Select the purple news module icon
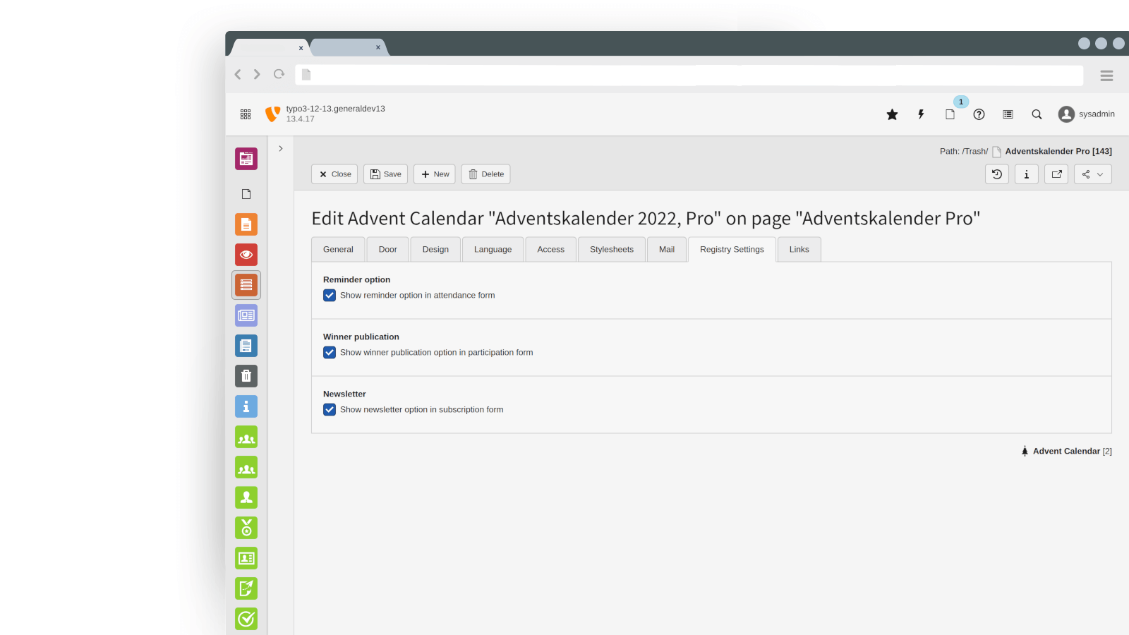Viewport: 1129px width, 635px height. tap(246, 315)
